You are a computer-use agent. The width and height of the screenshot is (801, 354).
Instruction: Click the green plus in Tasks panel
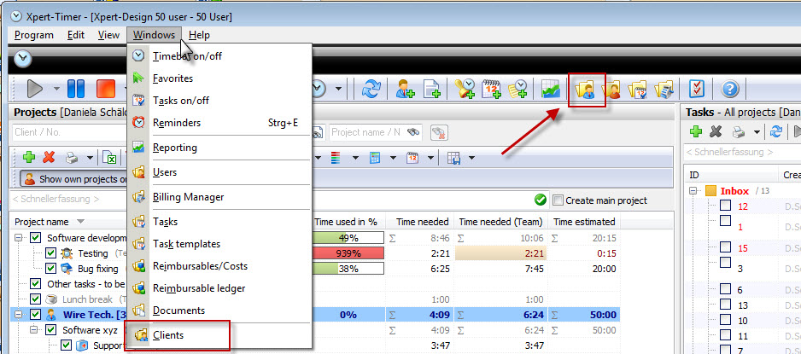(696, 131)
